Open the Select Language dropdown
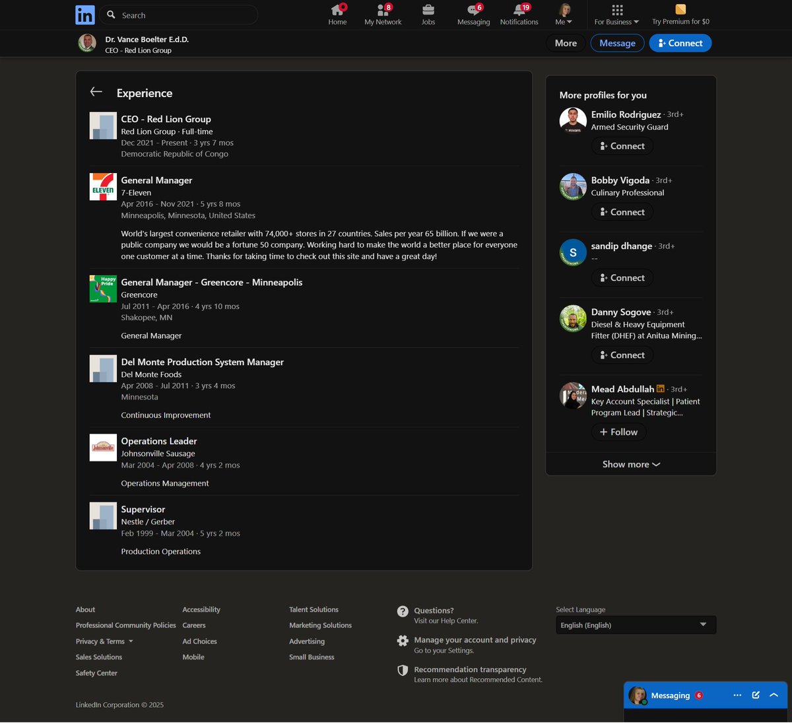 point(636,625)
